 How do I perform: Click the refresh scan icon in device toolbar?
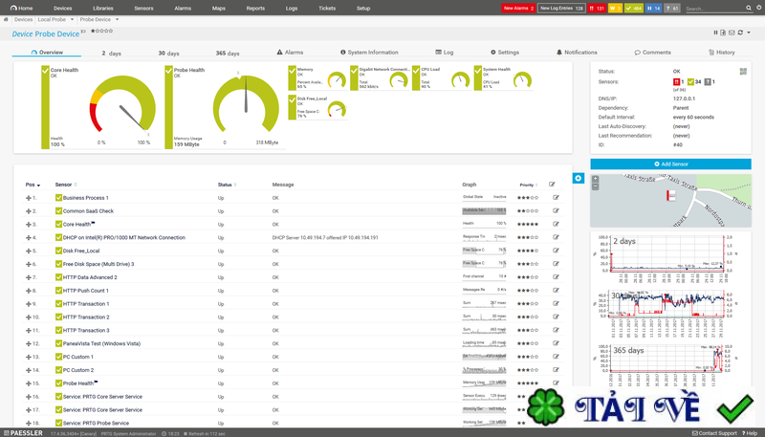(740, 33)
